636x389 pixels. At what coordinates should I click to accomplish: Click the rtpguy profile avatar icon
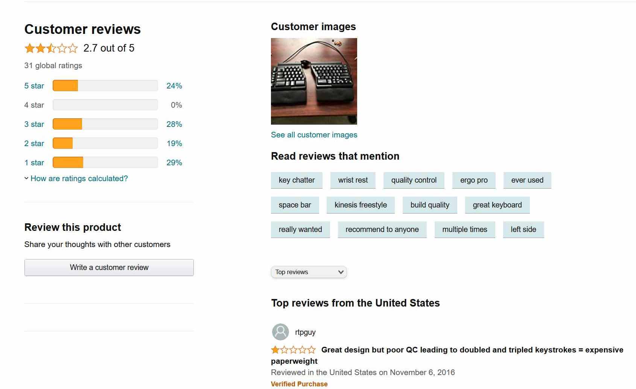click(x=280, y=332)
